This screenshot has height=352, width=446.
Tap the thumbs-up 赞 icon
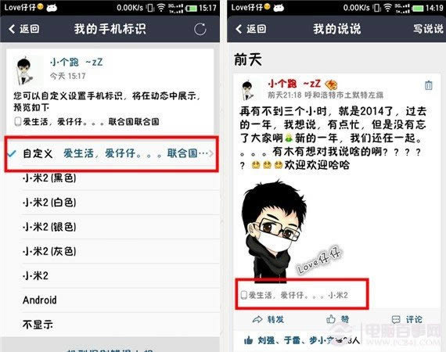pos(331,319)
